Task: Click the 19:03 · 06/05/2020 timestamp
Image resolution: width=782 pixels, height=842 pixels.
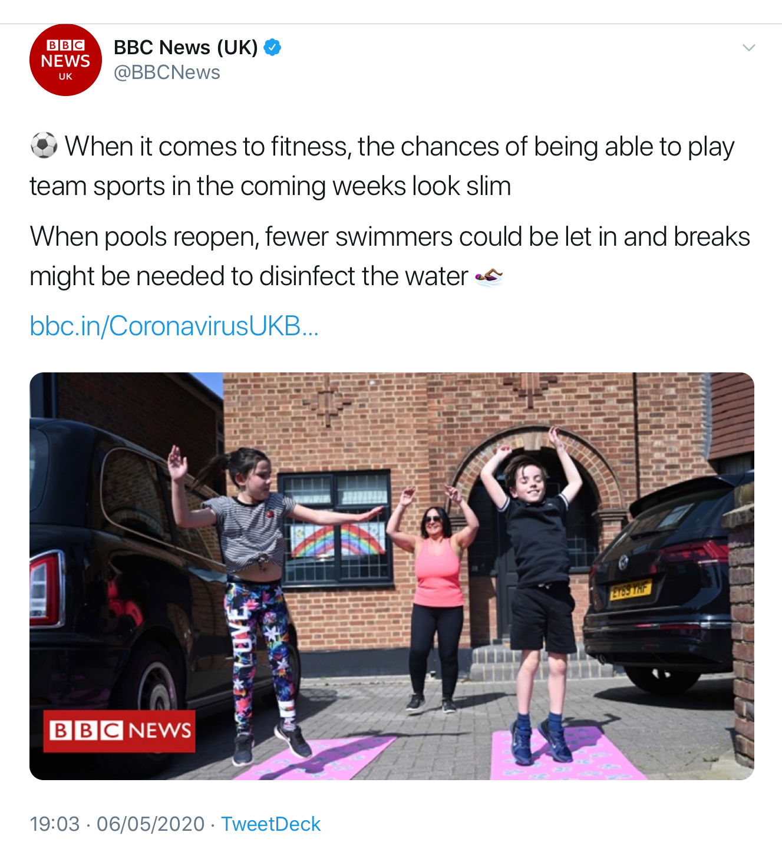Action: coord(117,824)
